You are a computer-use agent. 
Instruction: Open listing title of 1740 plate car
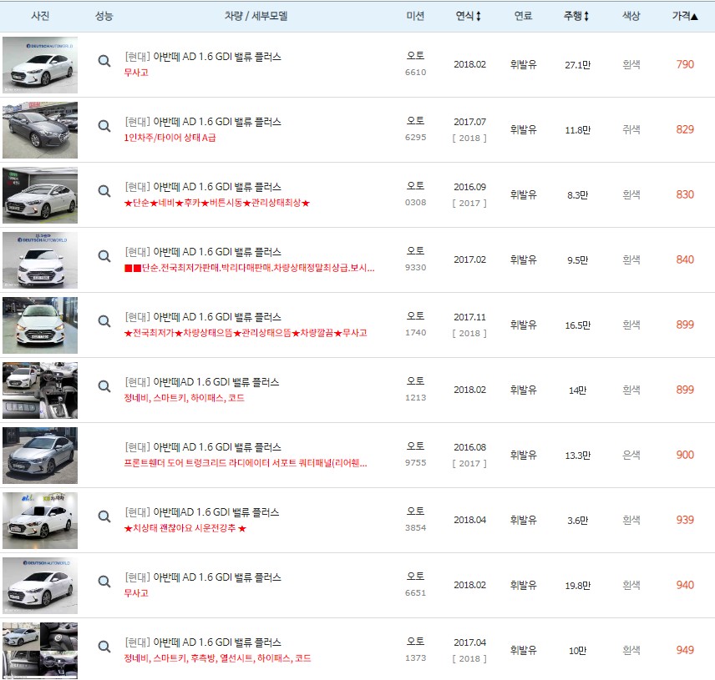(203, 317)
